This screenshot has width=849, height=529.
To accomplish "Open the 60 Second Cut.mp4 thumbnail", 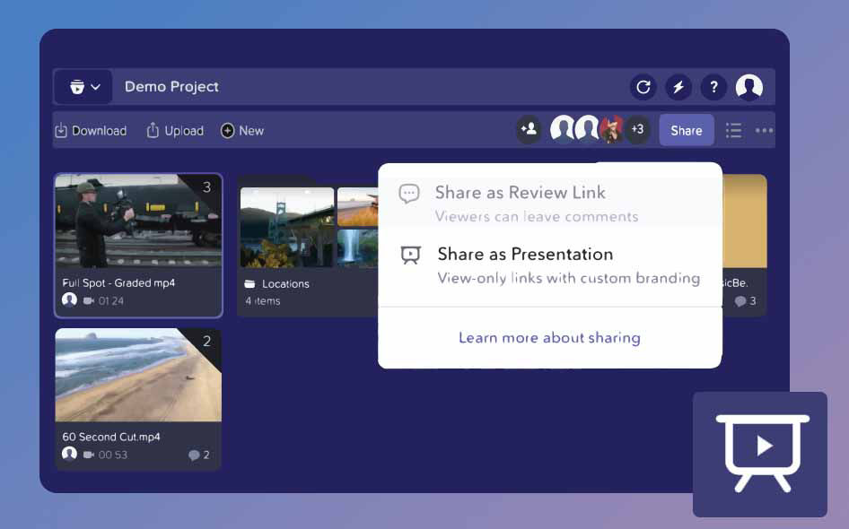I will pos(137,375).
